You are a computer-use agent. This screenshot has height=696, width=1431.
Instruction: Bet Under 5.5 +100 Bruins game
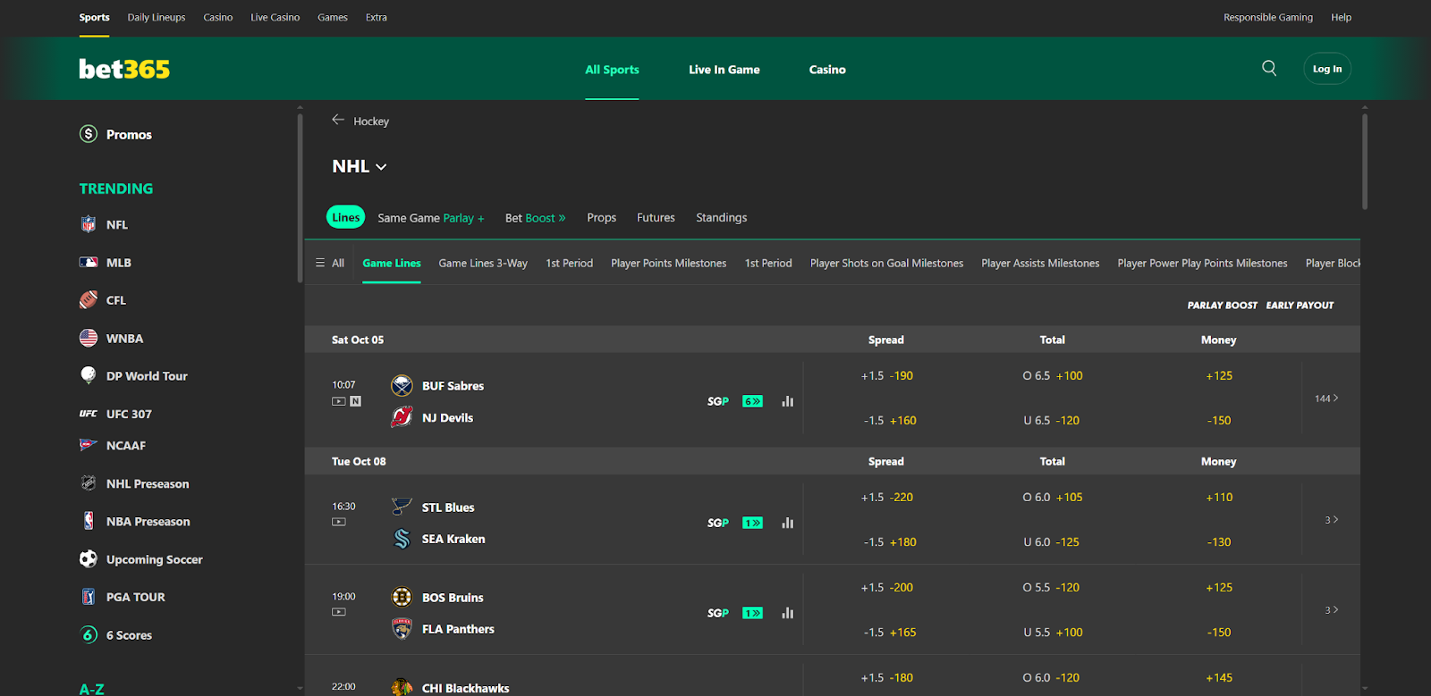[x=1053, y=633]
